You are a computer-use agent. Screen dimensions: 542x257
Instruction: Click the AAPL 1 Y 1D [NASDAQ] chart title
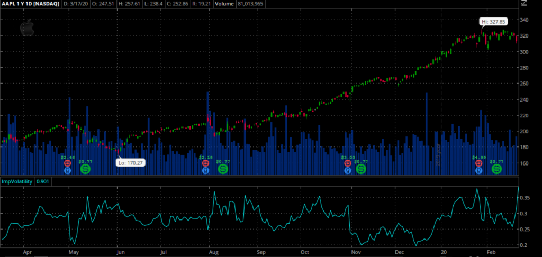point(30,4)
